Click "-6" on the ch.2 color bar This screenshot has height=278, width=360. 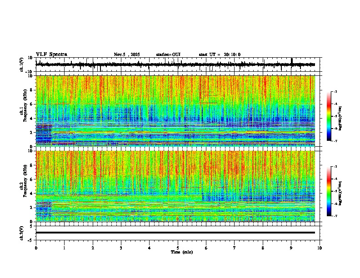click(x=335, y=204)
